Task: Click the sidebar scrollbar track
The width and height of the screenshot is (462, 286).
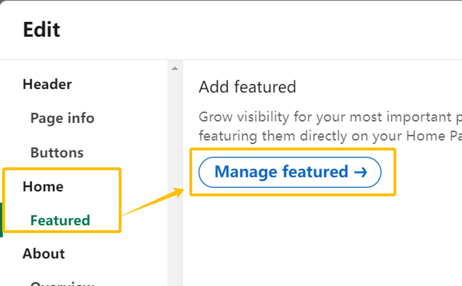Action: 175,176
